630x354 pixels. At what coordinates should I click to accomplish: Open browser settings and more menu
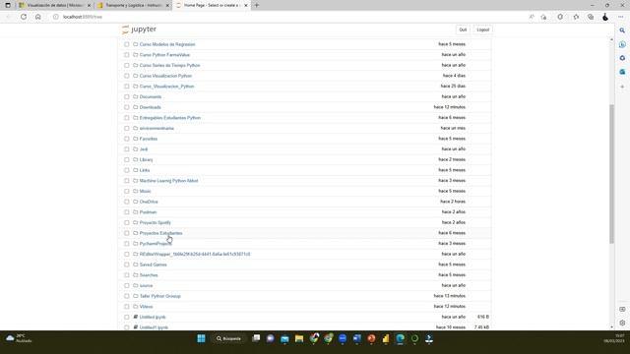pos(620,17)
